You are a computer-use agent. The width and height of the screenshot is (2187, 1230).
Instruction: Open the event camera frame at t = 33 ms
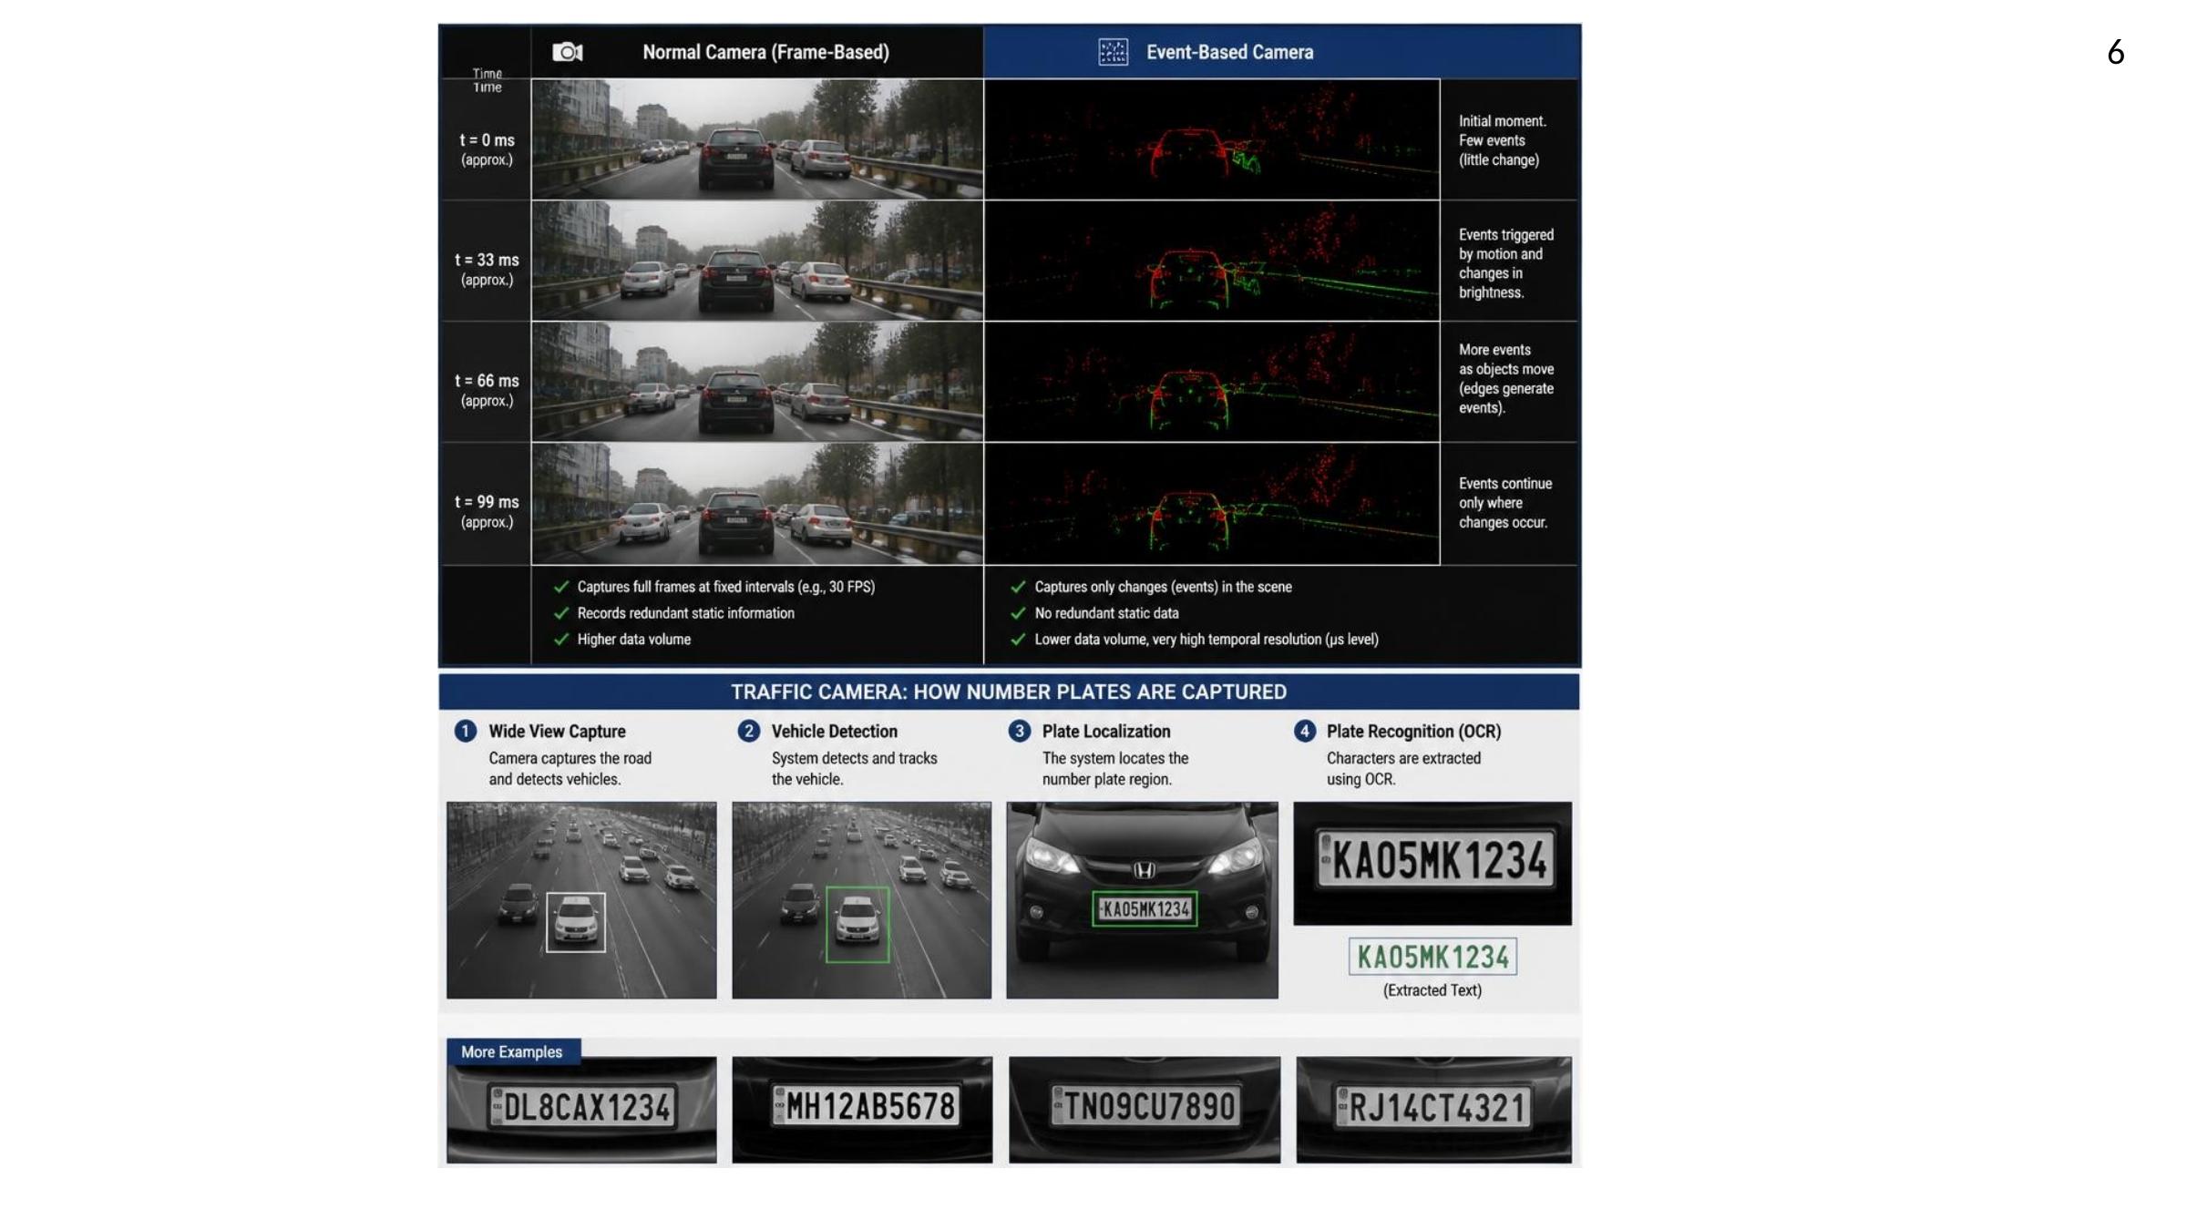coord(1212,261)
